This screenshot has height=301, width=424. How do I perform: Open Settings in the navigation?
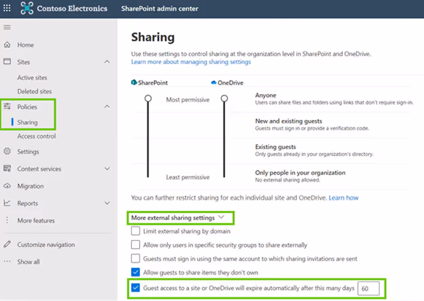28,151
